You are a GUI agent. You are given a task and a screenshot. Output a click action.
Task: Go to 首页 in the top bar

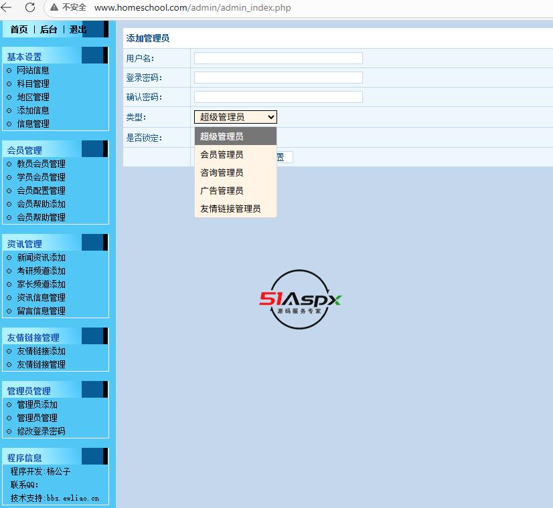(x=19, y=29)
